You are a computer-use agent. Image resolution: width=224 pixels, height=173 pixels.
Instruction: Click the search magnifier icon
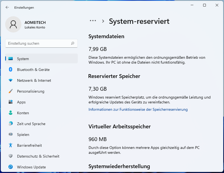73,43
